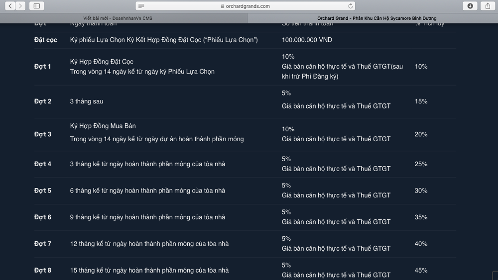Click the '25%' value in Đợt 4 row
The image size is (498, 280).
[x=421, y=164]
